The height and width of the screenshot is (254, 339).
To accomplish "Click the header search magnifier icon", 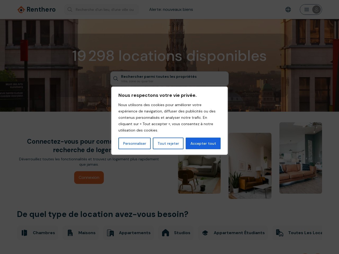I will coord(70,10).
